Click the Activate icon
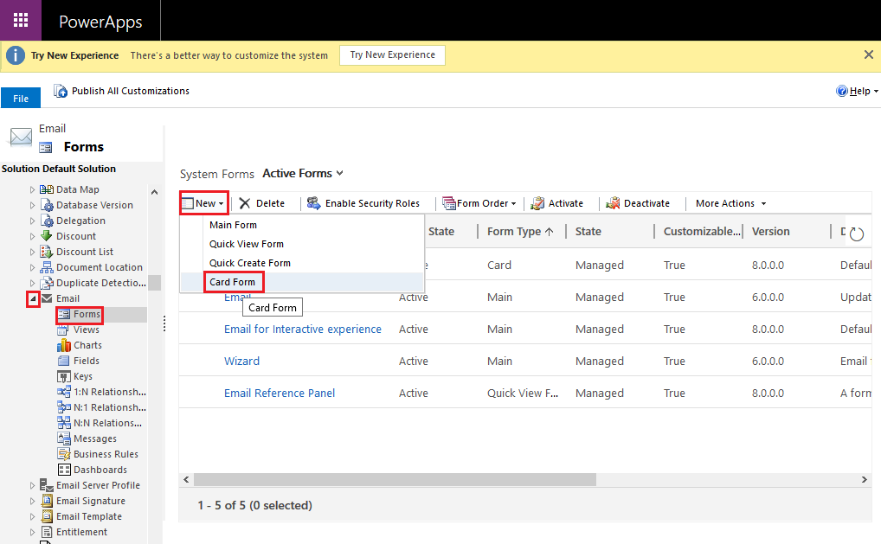881x544 pixels. [x=537, y=203]
